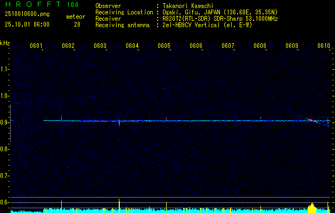335x213 pixels.
Task: Click the Observer field label
Action: click(x=108, y=6)
